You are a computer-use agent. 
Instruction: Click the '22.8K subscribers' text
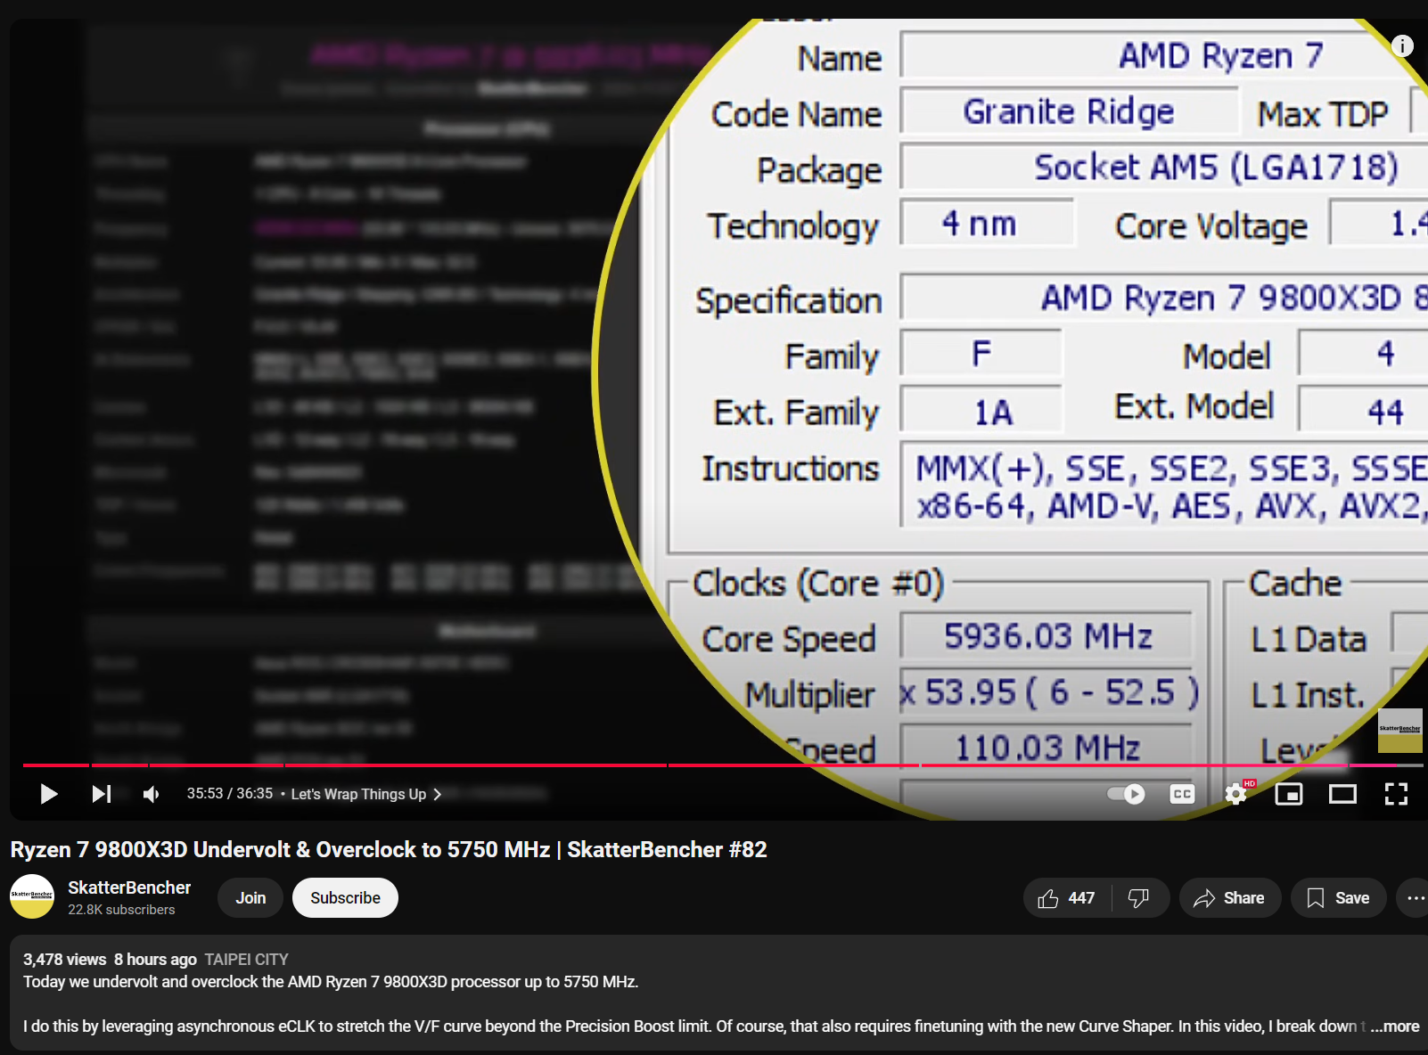121,910
